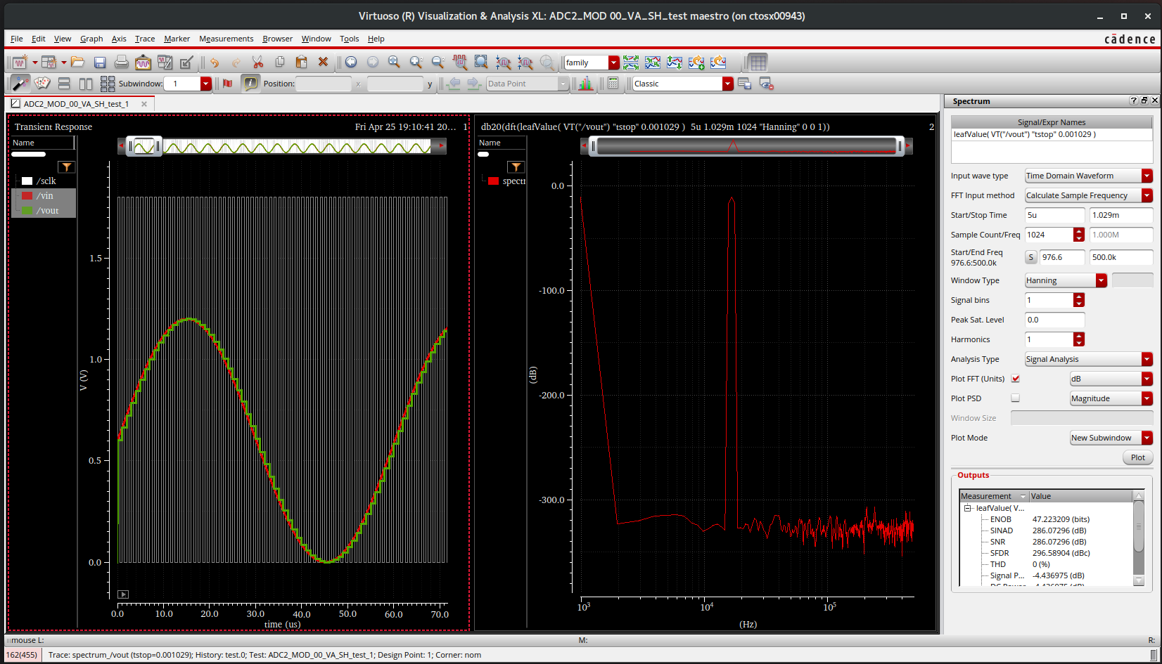Select the ADC2_MOD_00_VA_SH_test_1 tab
The width and height of the screenshot is (1162, 664).
(76, 104)
